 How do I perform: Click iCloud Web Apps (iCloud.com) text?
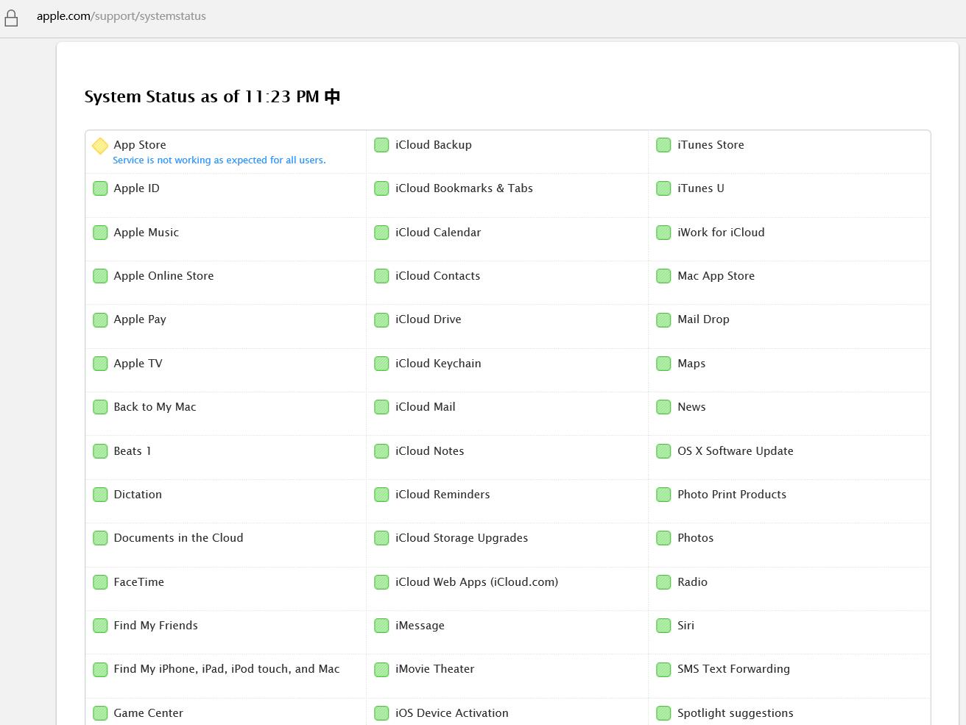[476, 582]
